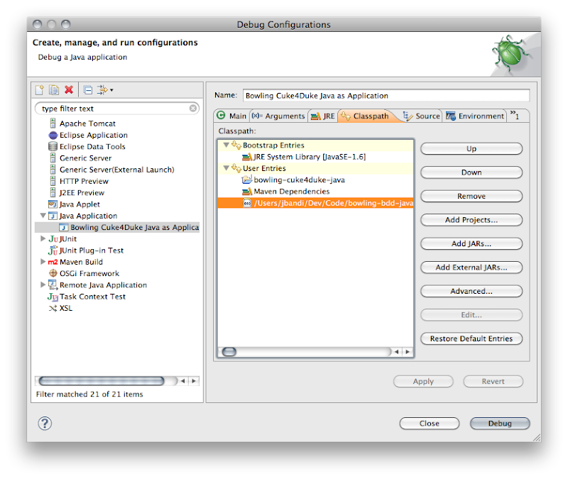Screen dimensions: 568x479
Task: Switch to the Classpath tab
Action: (x=366, y=116)
